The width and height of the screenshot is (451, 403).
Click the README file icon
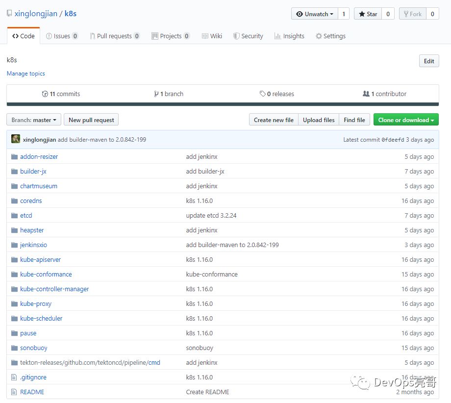click(14, 392)
